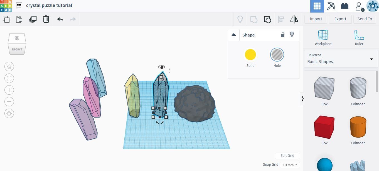Screen dimensions: 379x171
Task: Click the Import button
Action: [x=316, y=19]
